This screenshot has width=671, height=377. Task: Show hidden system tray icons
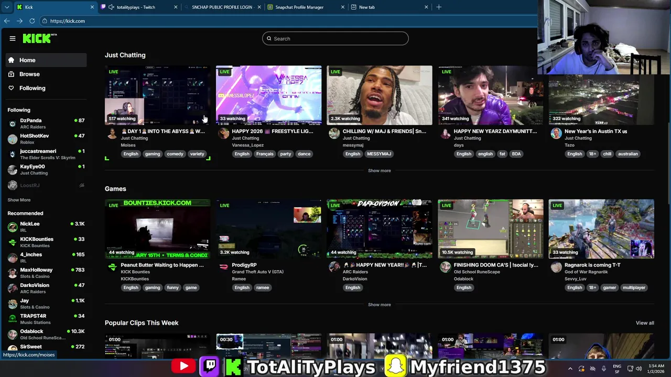coord(570,368)
